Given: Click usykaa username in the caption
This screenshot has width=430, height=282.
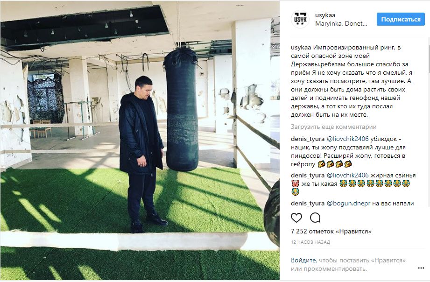Looking at the screenshot, I should point(301,48).
